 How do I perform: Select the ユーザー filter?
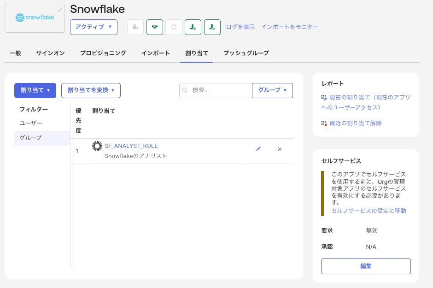[31, 123]
